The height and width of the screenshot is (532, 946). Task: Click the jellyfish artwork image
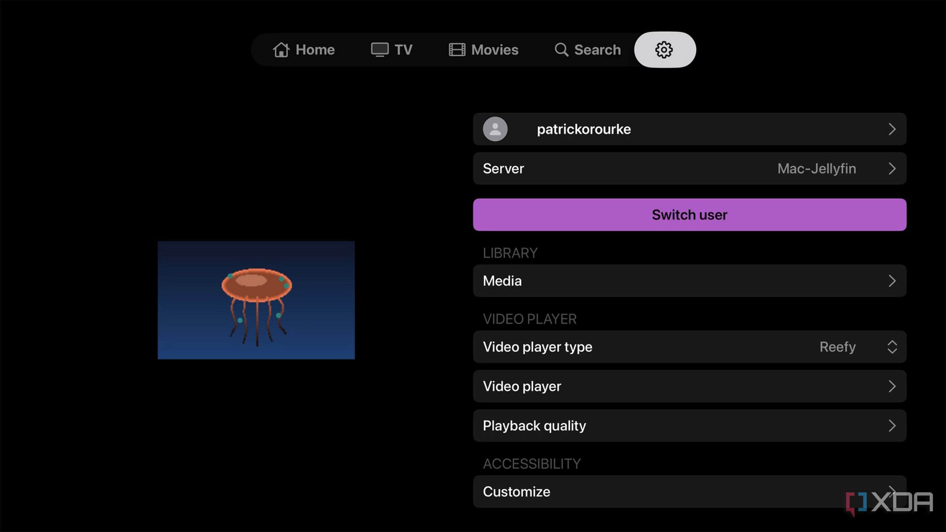(256, 300)
